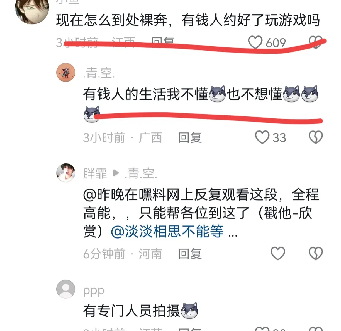Tap the husky emoji in ppp's comment
Screen dimensions: 341x331
(x=189, y=310)
